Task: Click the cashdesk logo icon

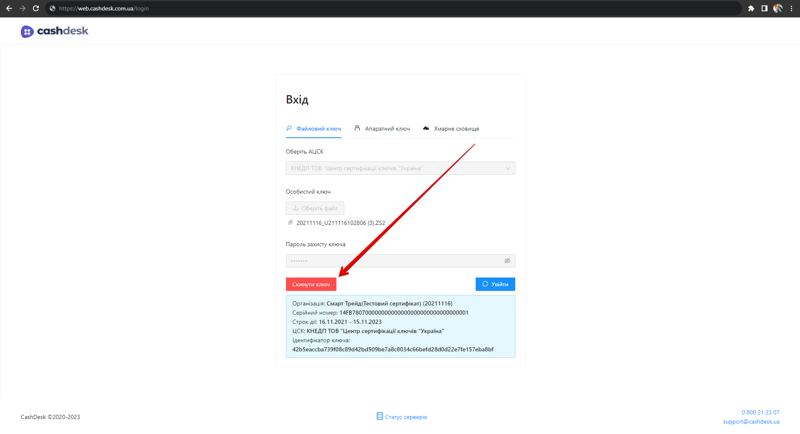Action: click(27, 31)
